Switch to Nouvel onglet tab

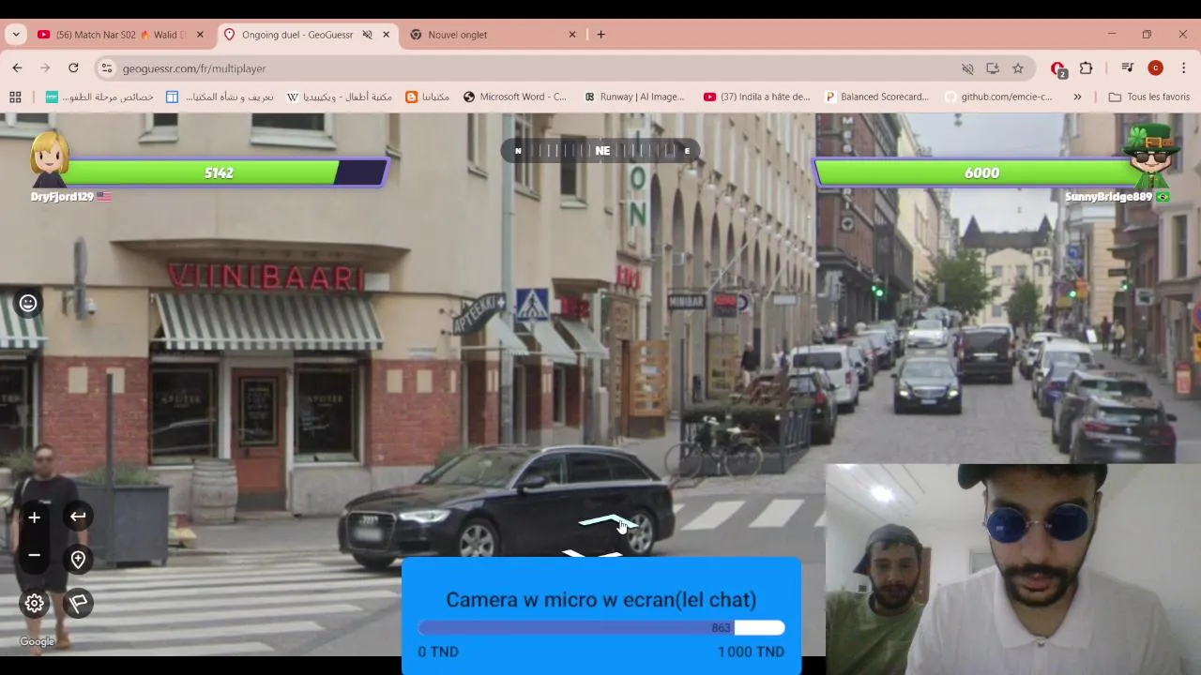[493, 35]
